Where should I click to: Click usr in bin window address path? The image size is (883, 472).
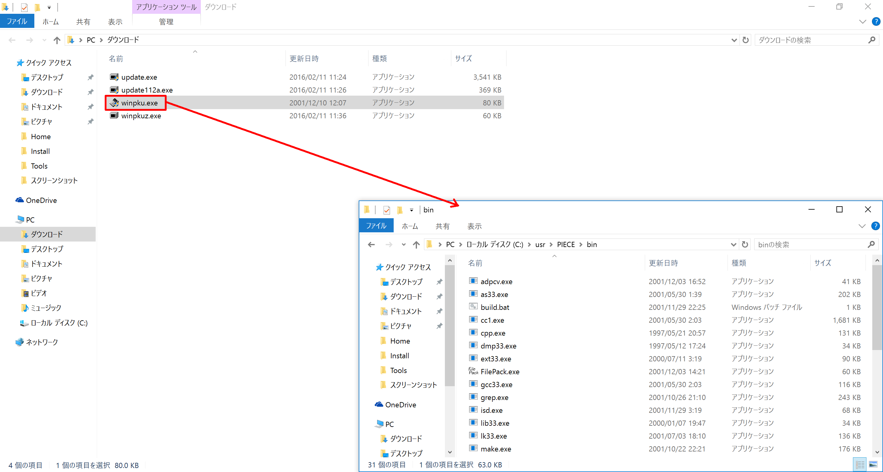point(540,244)
